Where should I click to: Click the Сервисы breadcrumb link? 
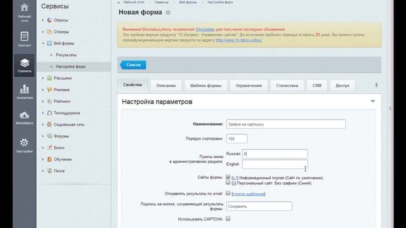point(161,2)
